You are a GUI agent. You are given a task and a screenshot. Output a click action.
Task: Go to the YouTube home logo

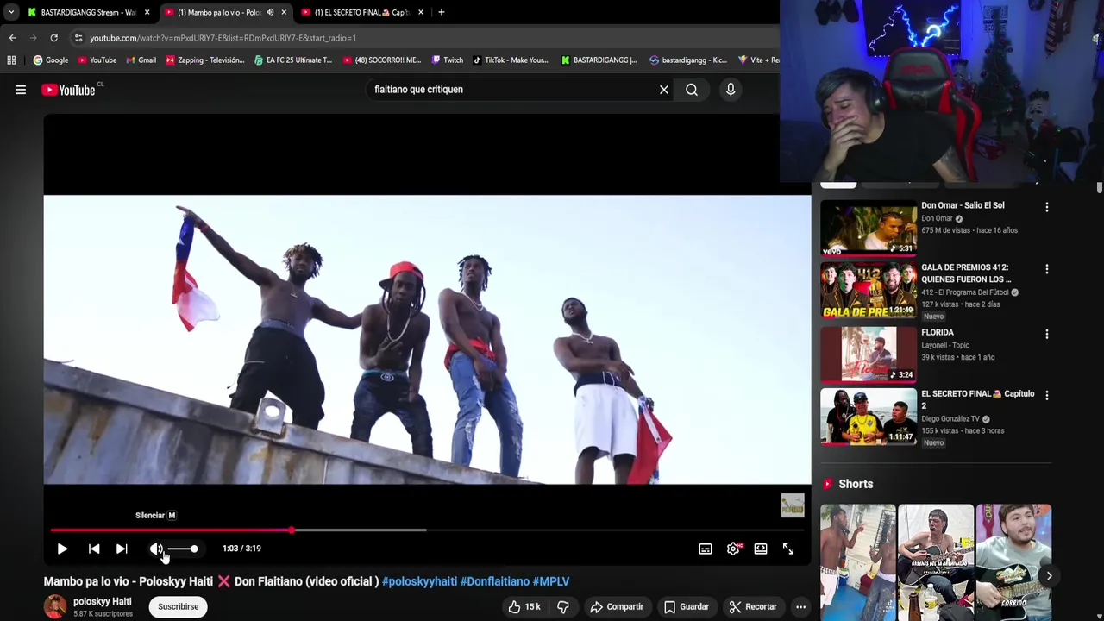tap(68, 90)
